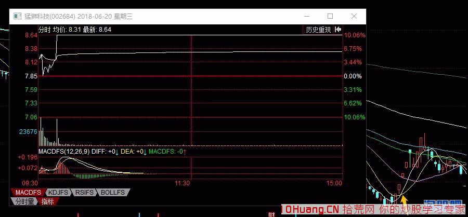The image size is (468, 217).
Task: Click the 7.33 price axis label
Action: 31,103
